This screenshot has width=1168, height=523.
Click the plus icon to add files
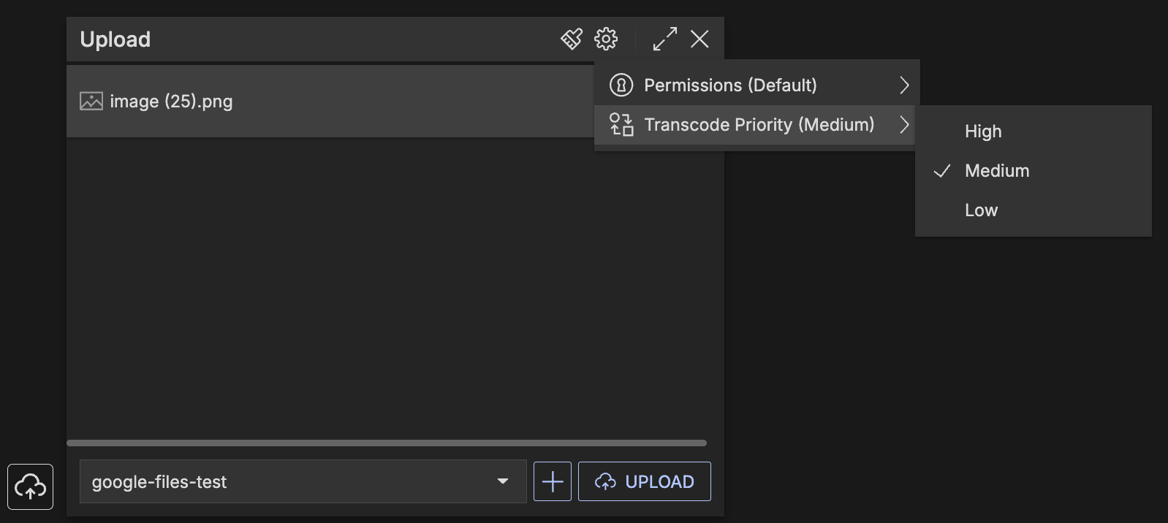tap(553, 481)
